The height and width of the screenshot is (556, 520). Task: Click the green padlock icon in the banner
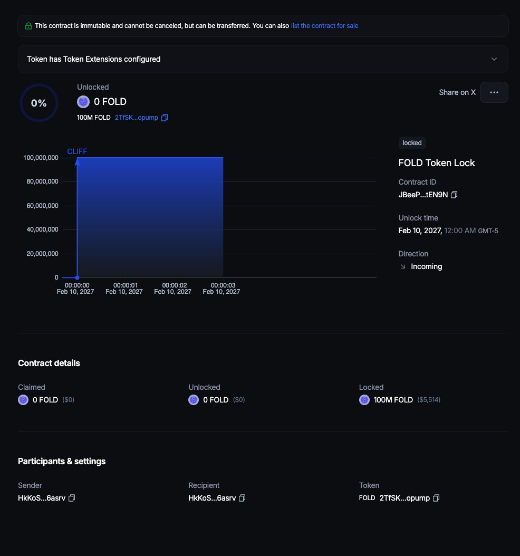(28, 25)
